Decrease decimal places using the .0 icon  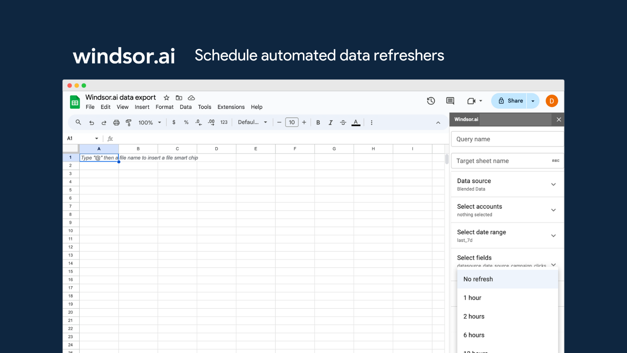point(198,122)
